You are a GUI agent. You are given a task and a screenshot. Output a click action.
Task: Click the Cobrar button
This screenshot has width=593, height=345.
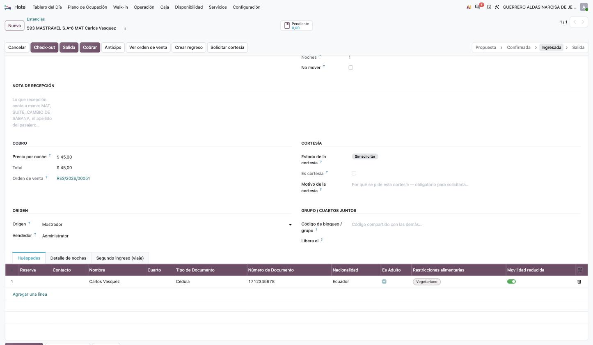tap(90, 47)
